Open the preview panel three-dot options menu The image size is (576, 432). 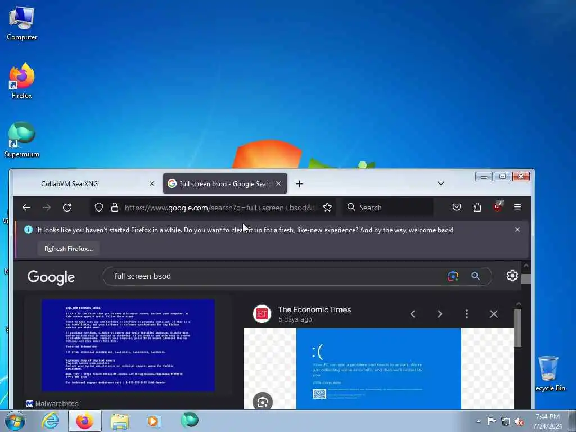click(x=466, y=314)
